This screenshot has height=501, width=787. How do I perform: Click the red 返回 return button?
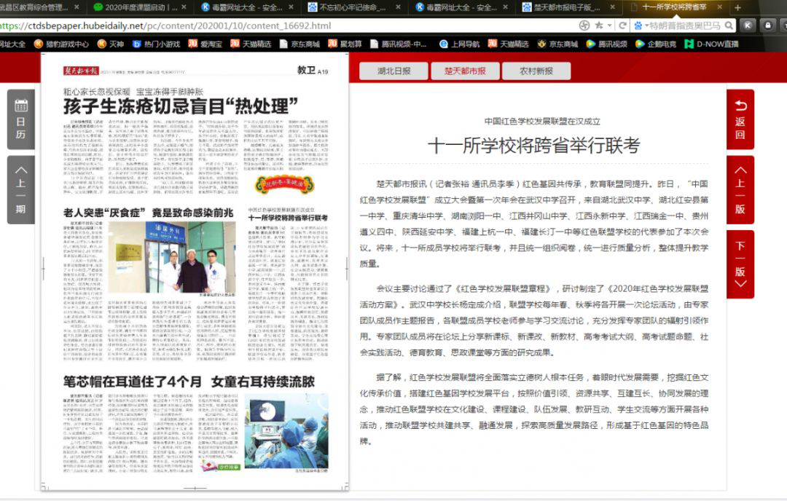(x=740, y=119)
